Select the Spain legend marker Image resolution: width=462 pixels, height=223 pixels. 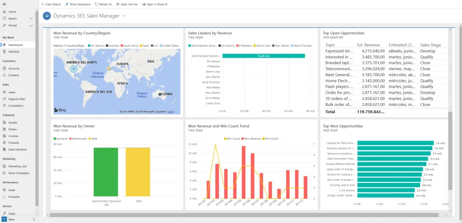(x=141, y=46)
